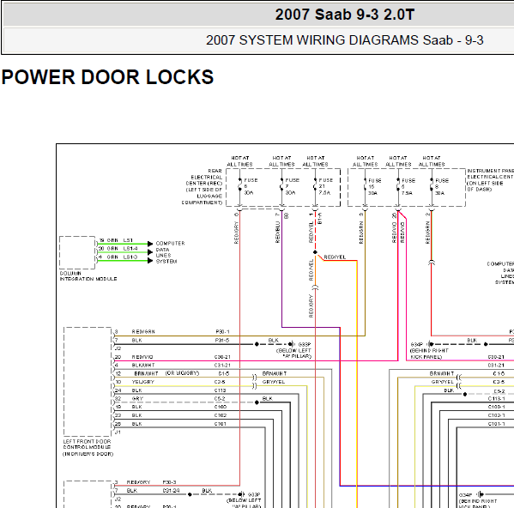Click "C5-2" on the GRY pin 32 row
The image size is (514, 508).
220,398
